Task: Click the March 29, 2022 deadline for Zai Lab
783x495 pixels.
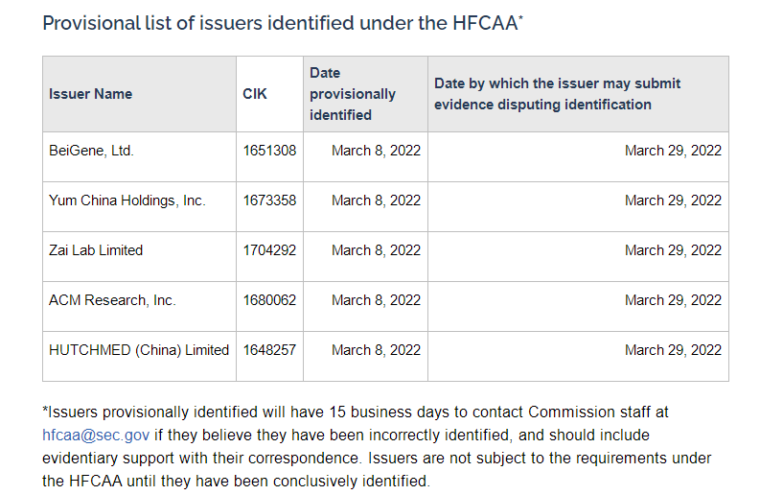Action: click(673, 250)
